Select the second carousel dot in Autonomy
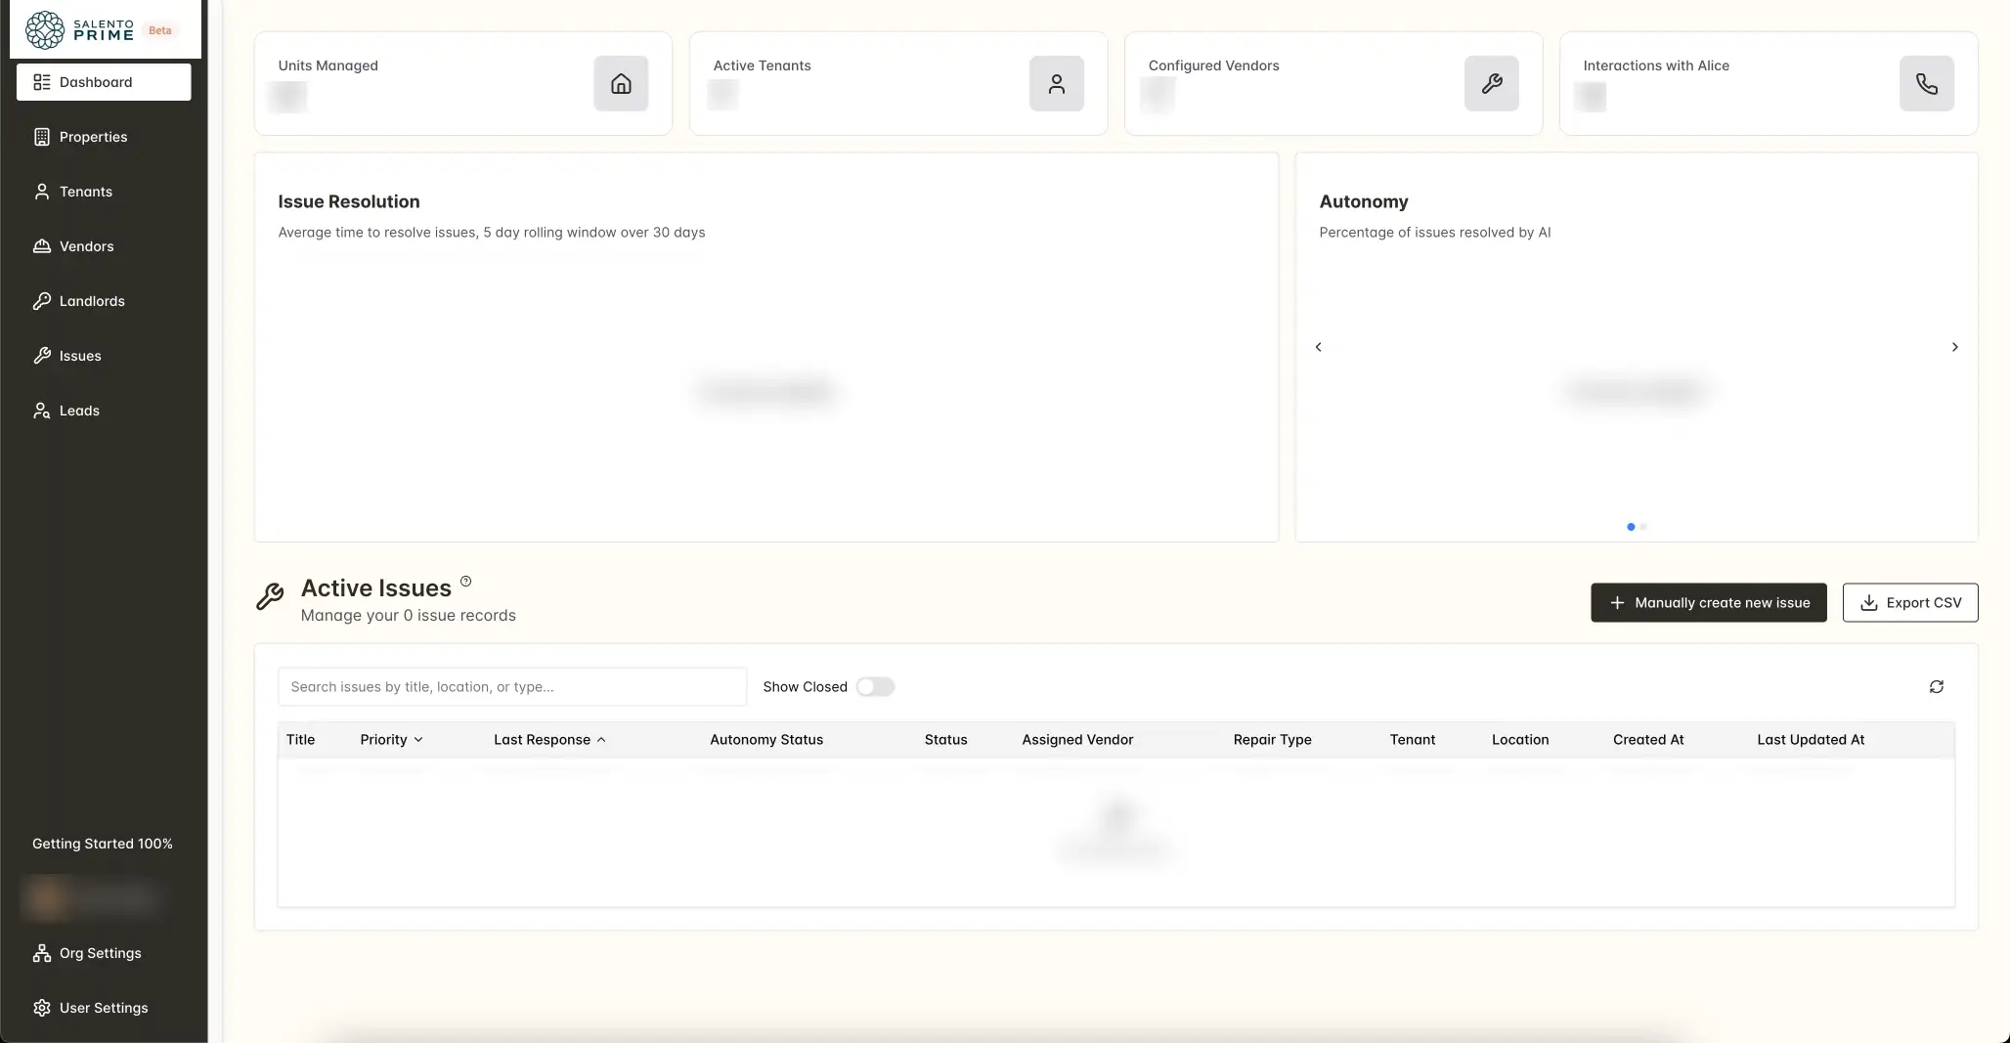2010x1043 pixels. (x=1643, y=527)
